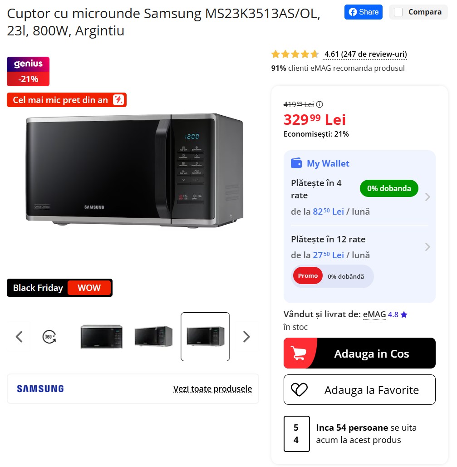Tick the Compara checkbox
This screenshot has height=467, width=457.
click(x=398, y=12)
